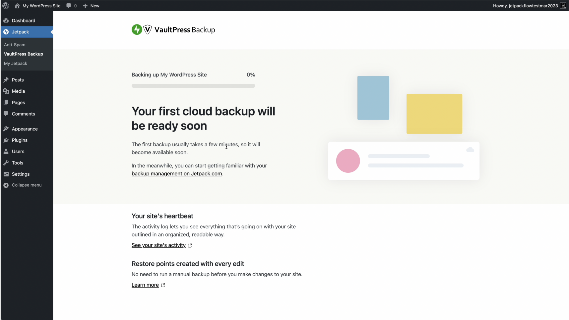This screenshot has height=320, width=569.
Task: Click the backup progress bar
Action: 193,86
